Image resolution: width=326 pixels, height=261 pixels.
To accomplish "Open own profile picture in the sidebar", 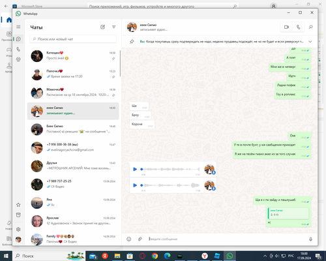I will (18, 239).
